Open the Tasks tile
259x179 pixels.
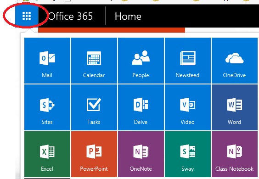[94, 107]
